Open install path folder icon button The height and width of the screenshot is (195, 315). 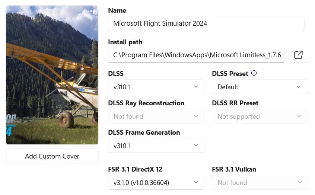pyautogui.click(x=298, y=55)
